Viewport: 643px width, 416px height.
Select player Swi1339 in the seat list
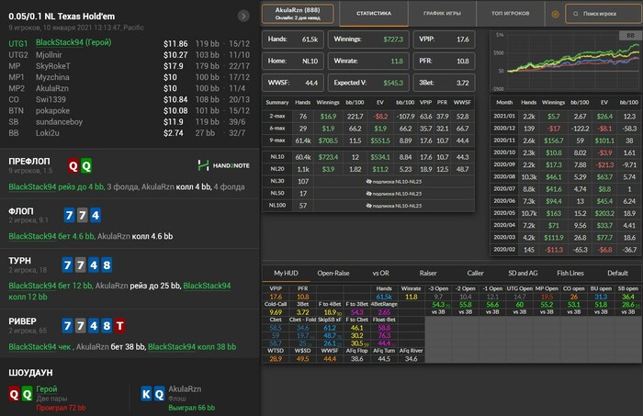point(51,99)
